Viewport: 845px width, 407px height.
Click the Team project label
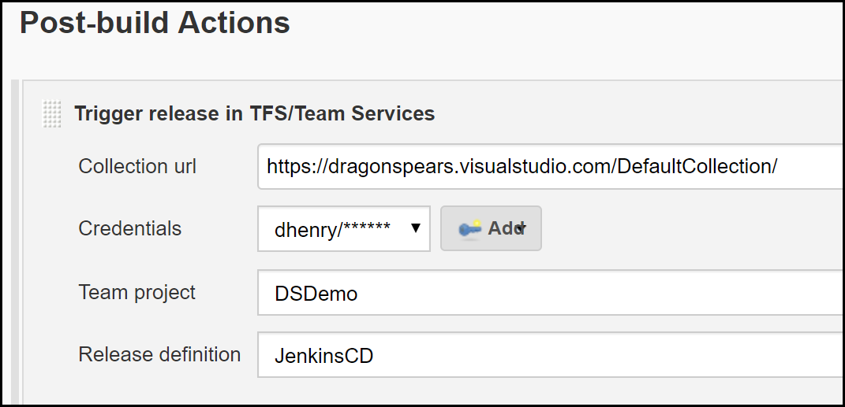pos(136,293)
